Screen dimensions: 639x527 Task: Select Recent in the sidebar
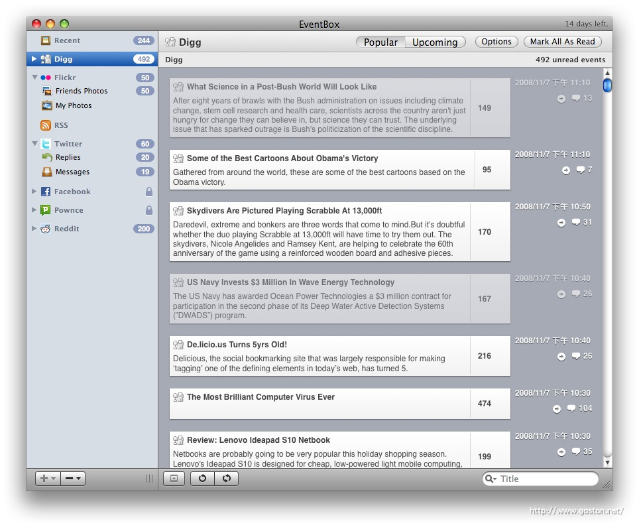tap(92, 40)
